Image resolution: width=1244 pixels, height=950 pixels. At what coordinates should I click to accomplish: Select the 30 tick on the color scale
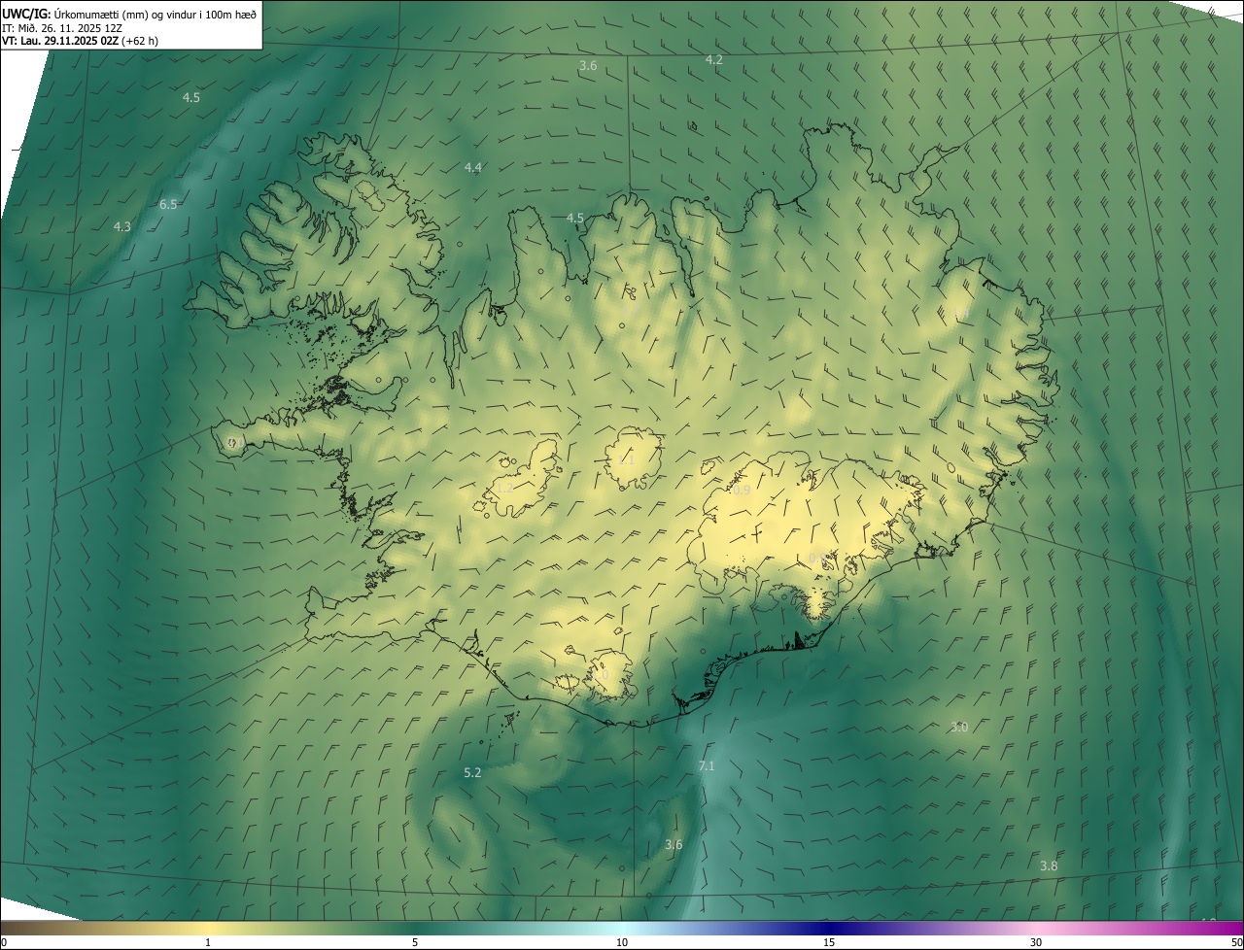[1036, 942]
